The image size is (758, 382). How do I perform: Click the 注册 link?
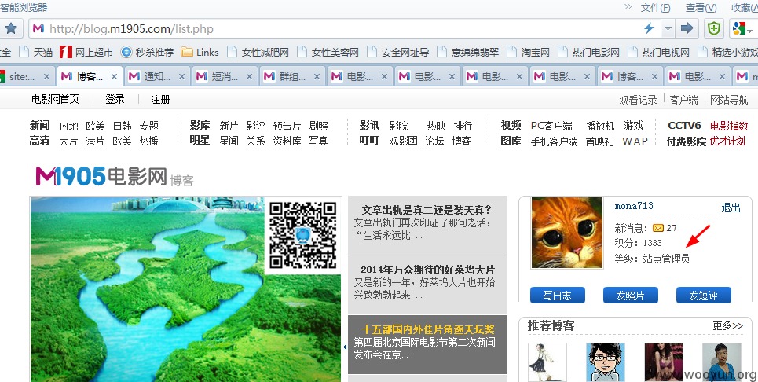point(160,99)
